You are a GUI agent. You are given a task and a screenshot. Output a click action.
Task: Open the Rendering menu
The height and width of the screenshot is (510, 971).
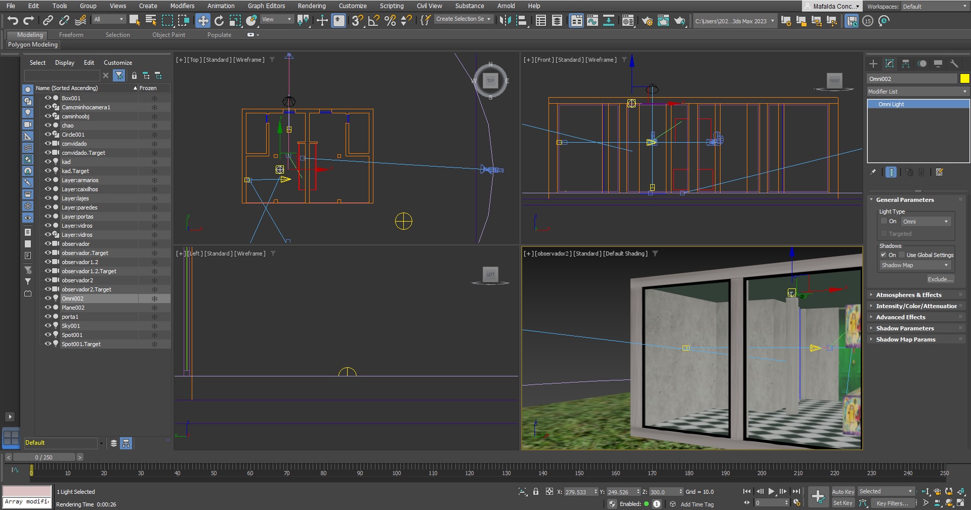(311, 6)
